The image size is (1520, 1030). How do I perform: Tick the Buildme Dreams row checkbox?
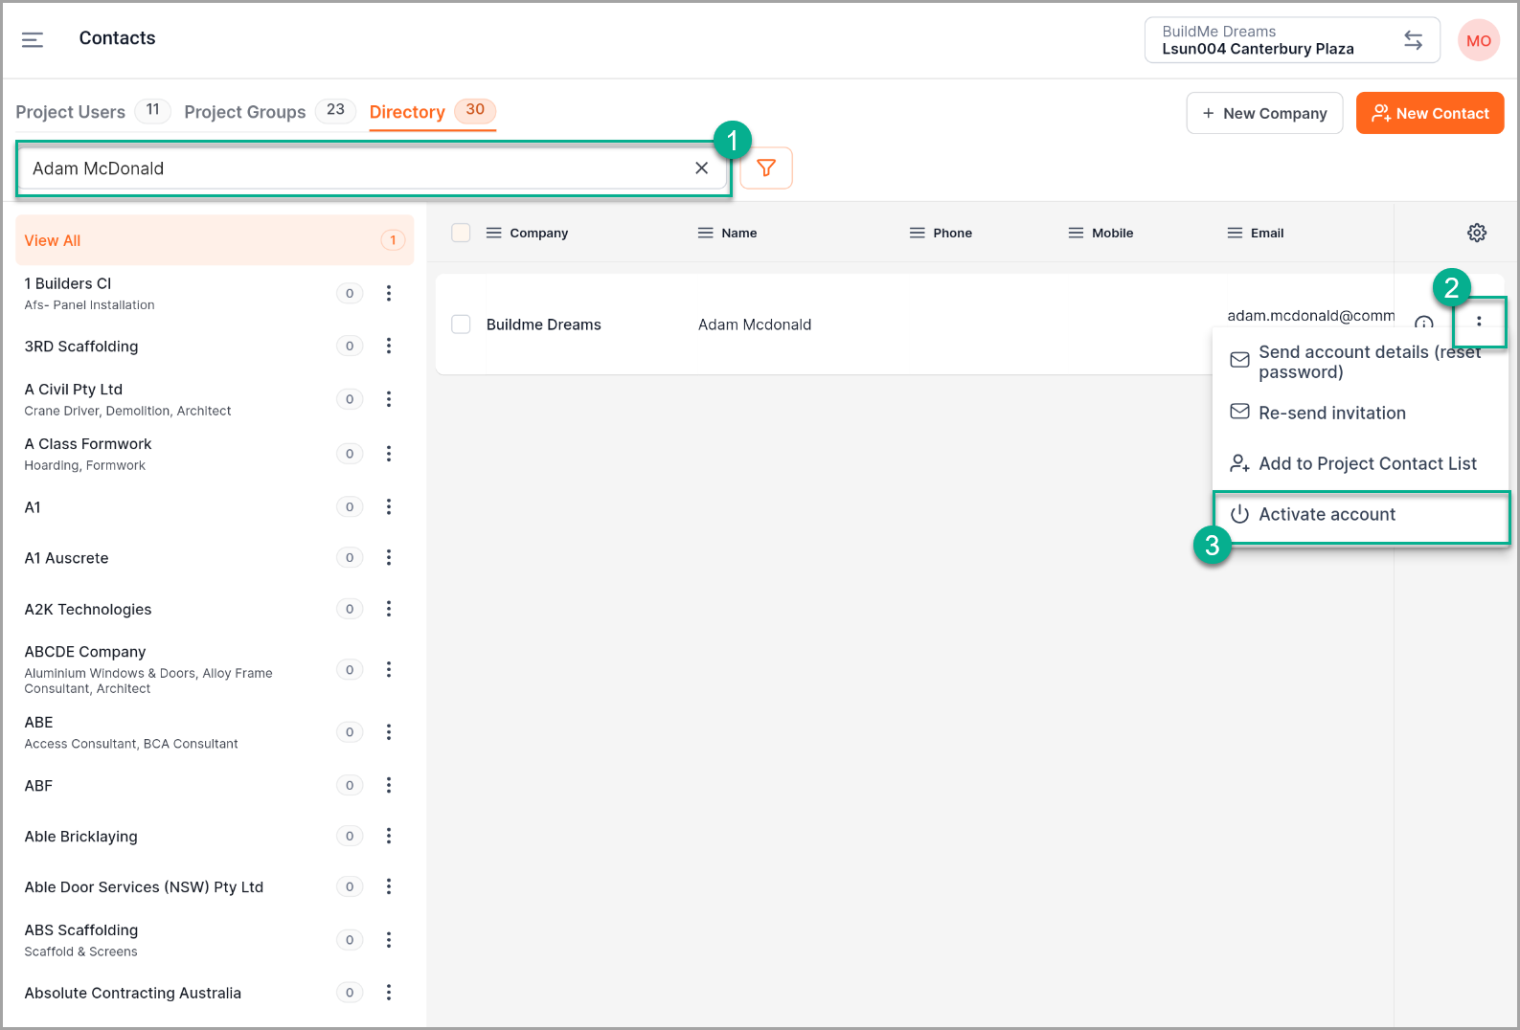point(461,325)
